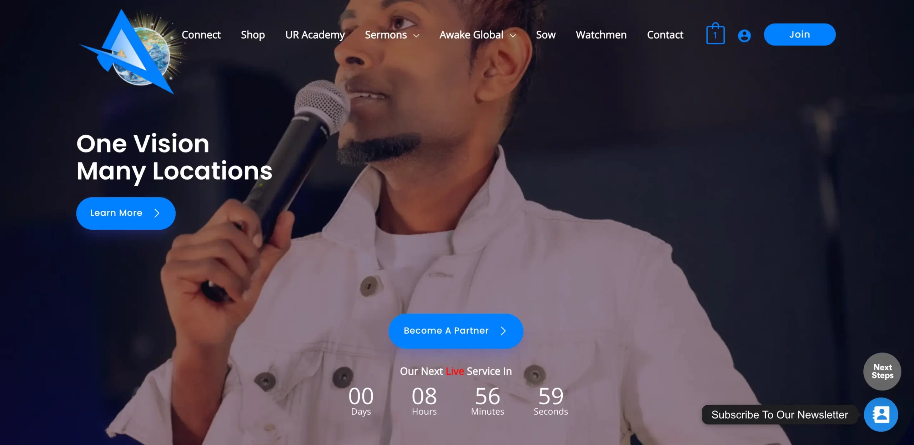Click the arrow inside Become A Partner
The width and height of the screenshot is (914, 445).
point(503,331)
